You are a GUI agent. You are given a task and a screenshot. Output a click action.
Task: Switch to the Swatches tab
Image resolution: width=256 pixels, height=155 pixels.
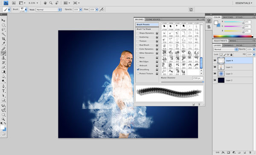[228, 17]
